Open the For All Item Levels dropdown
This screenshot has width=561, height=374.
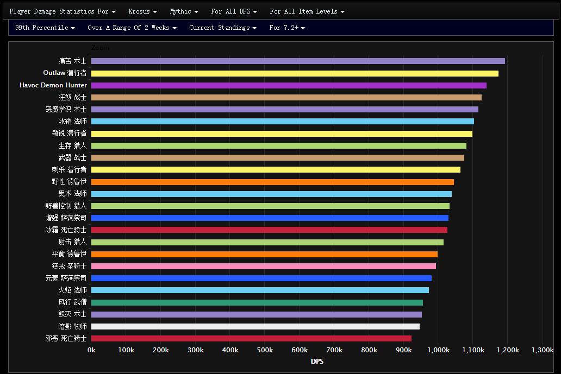coord(307,11)
